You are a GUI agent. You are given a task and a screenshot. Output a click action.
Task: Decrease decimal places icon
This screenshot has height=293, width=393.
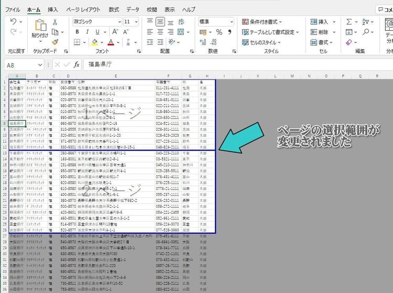pos(214,42)
